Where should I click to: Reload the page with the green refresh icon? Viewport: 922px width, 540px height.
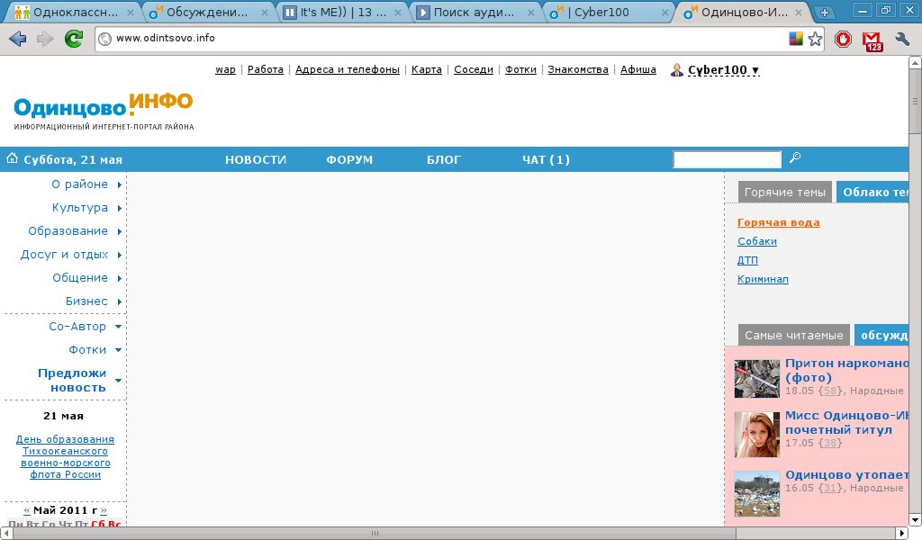[x=74, y=39]
